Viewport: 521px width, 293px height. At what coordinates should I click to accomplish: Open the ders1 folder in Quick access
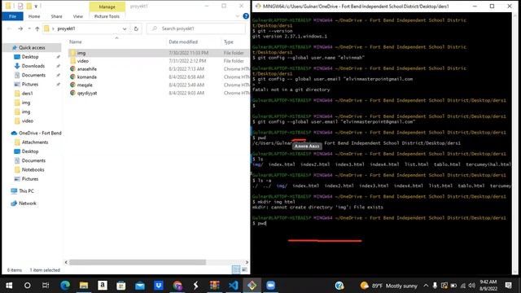[x=27, y=94]
